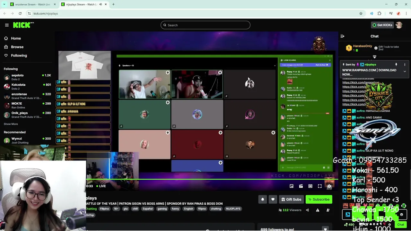Image resolution: width=411 pixels, height=231 pixels.
Task: Click the 112 Viewers count
Action: [290, 210]
